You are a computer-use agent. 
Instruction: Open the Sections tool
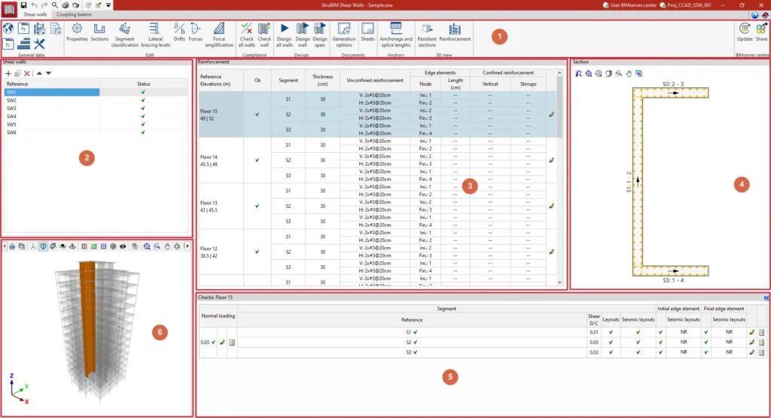click(x=99, y=32)
